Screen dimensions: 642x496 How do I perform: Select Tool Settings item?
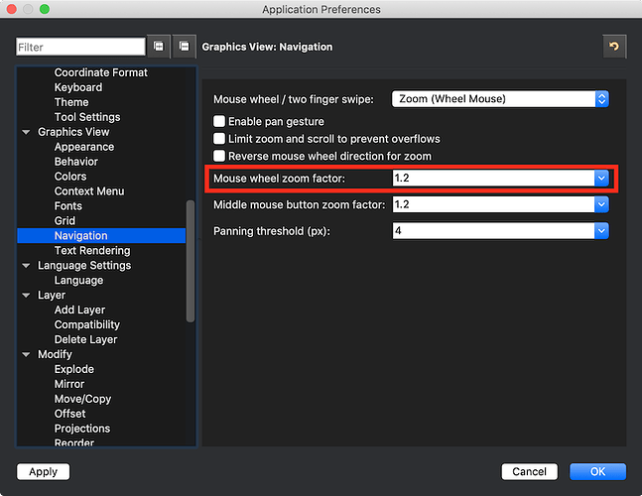[x=87, y=117]
